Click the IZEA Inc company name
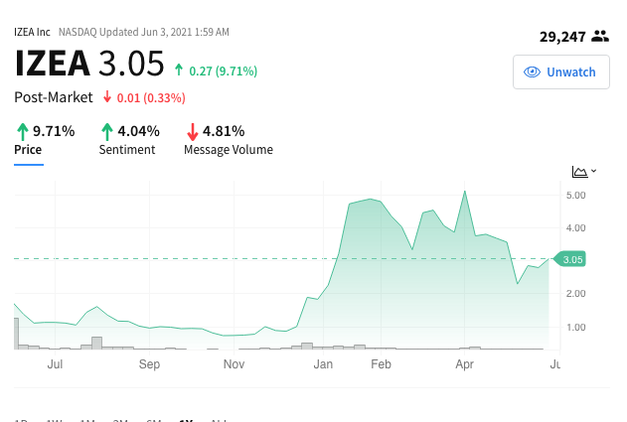The width and height of the screenshot is (627, 422). click(x=32, y=32)
